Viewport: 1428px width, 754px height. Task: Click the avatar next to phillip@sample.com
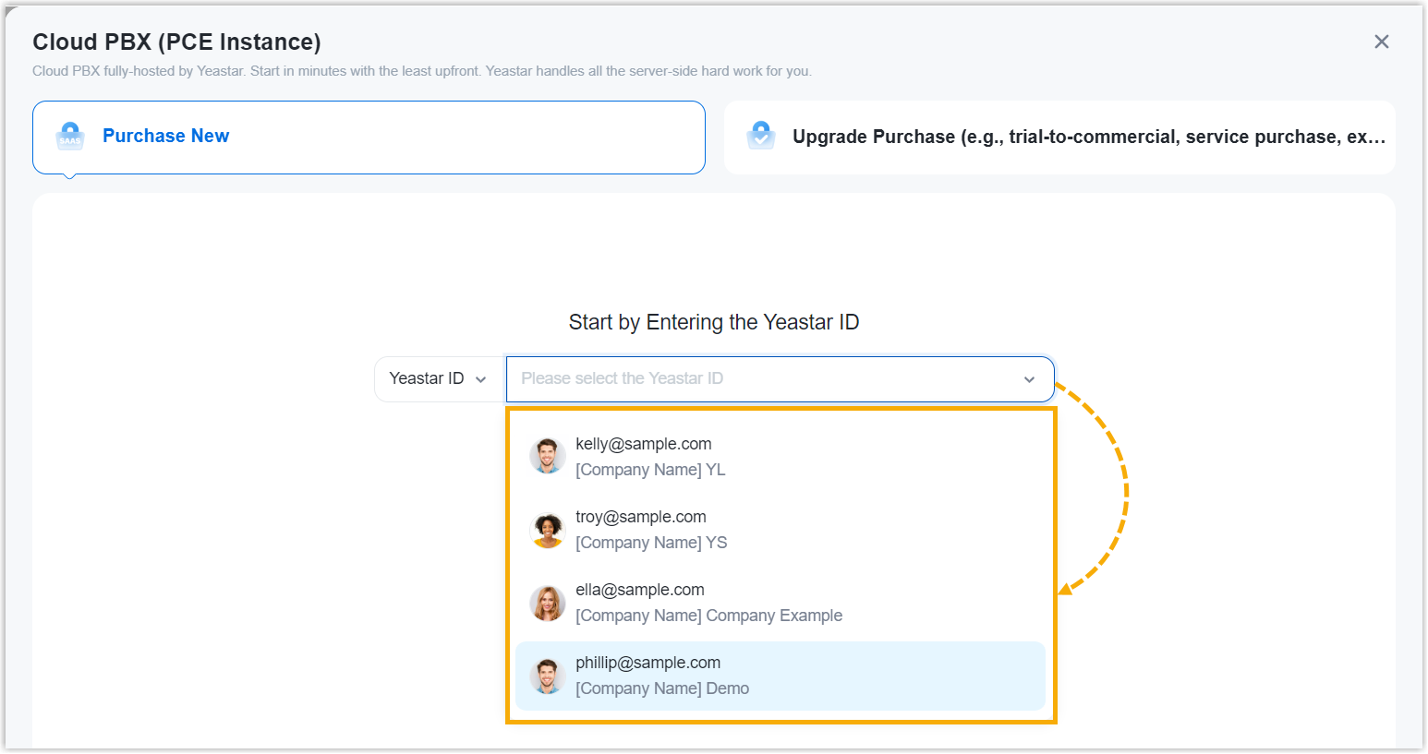[x=547, y=676]
